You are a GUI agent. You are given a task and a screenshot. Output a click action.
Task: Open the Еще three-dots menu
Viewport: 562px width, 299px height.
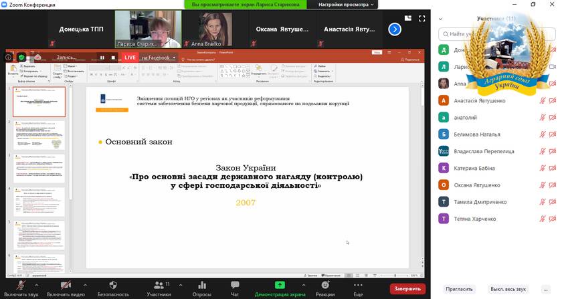click(358, 288)
